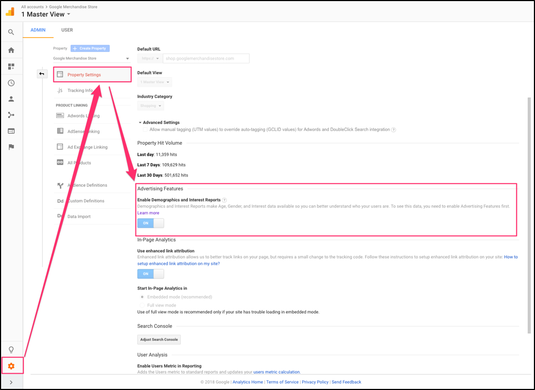The image size is (535, 390).
Task: Click help icon next to Demographics heading
Action: tap(224, 200)
